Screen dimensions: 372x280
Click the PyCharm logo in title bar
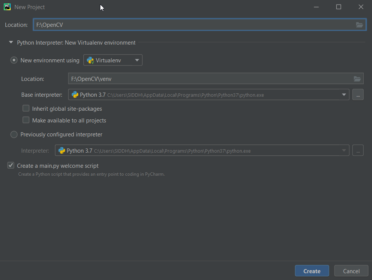[7, 7]
